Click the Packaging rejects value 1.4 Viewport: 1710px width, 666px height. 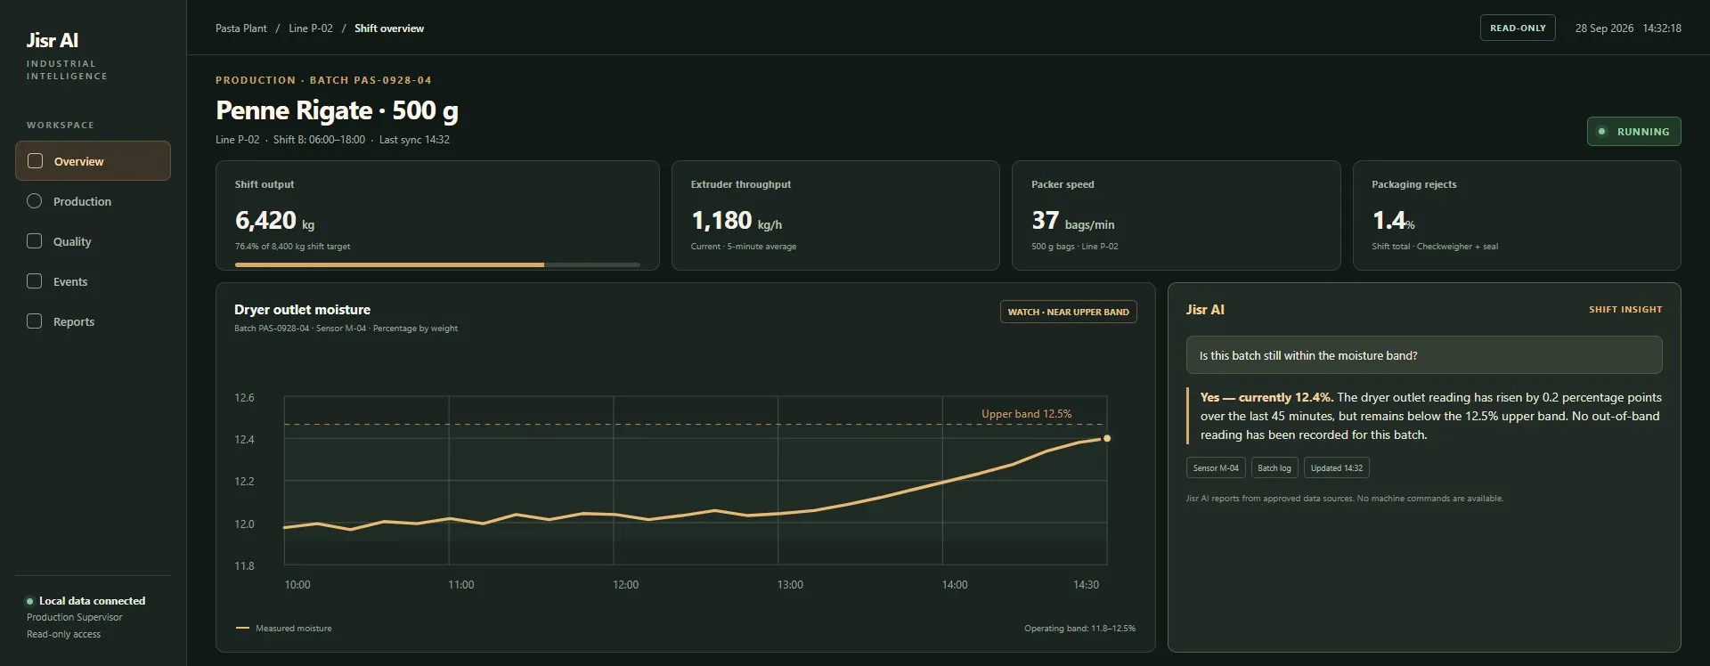[x=1388, y=221]
